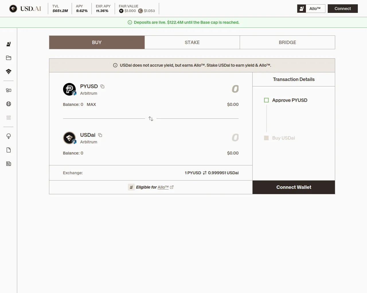This screenshot has width=367, height=293.
Task: Click the Arbitrum label under PYUSD
Action: 89,93
